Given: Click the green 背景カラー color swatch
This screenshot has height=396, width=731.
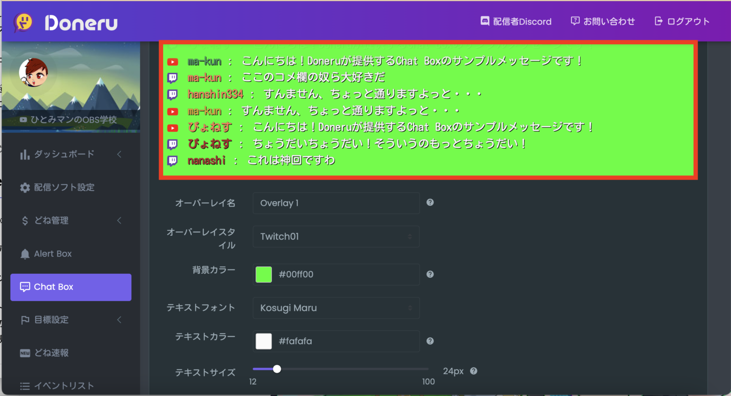Looking at the screenshot, I should pos(264,274).
